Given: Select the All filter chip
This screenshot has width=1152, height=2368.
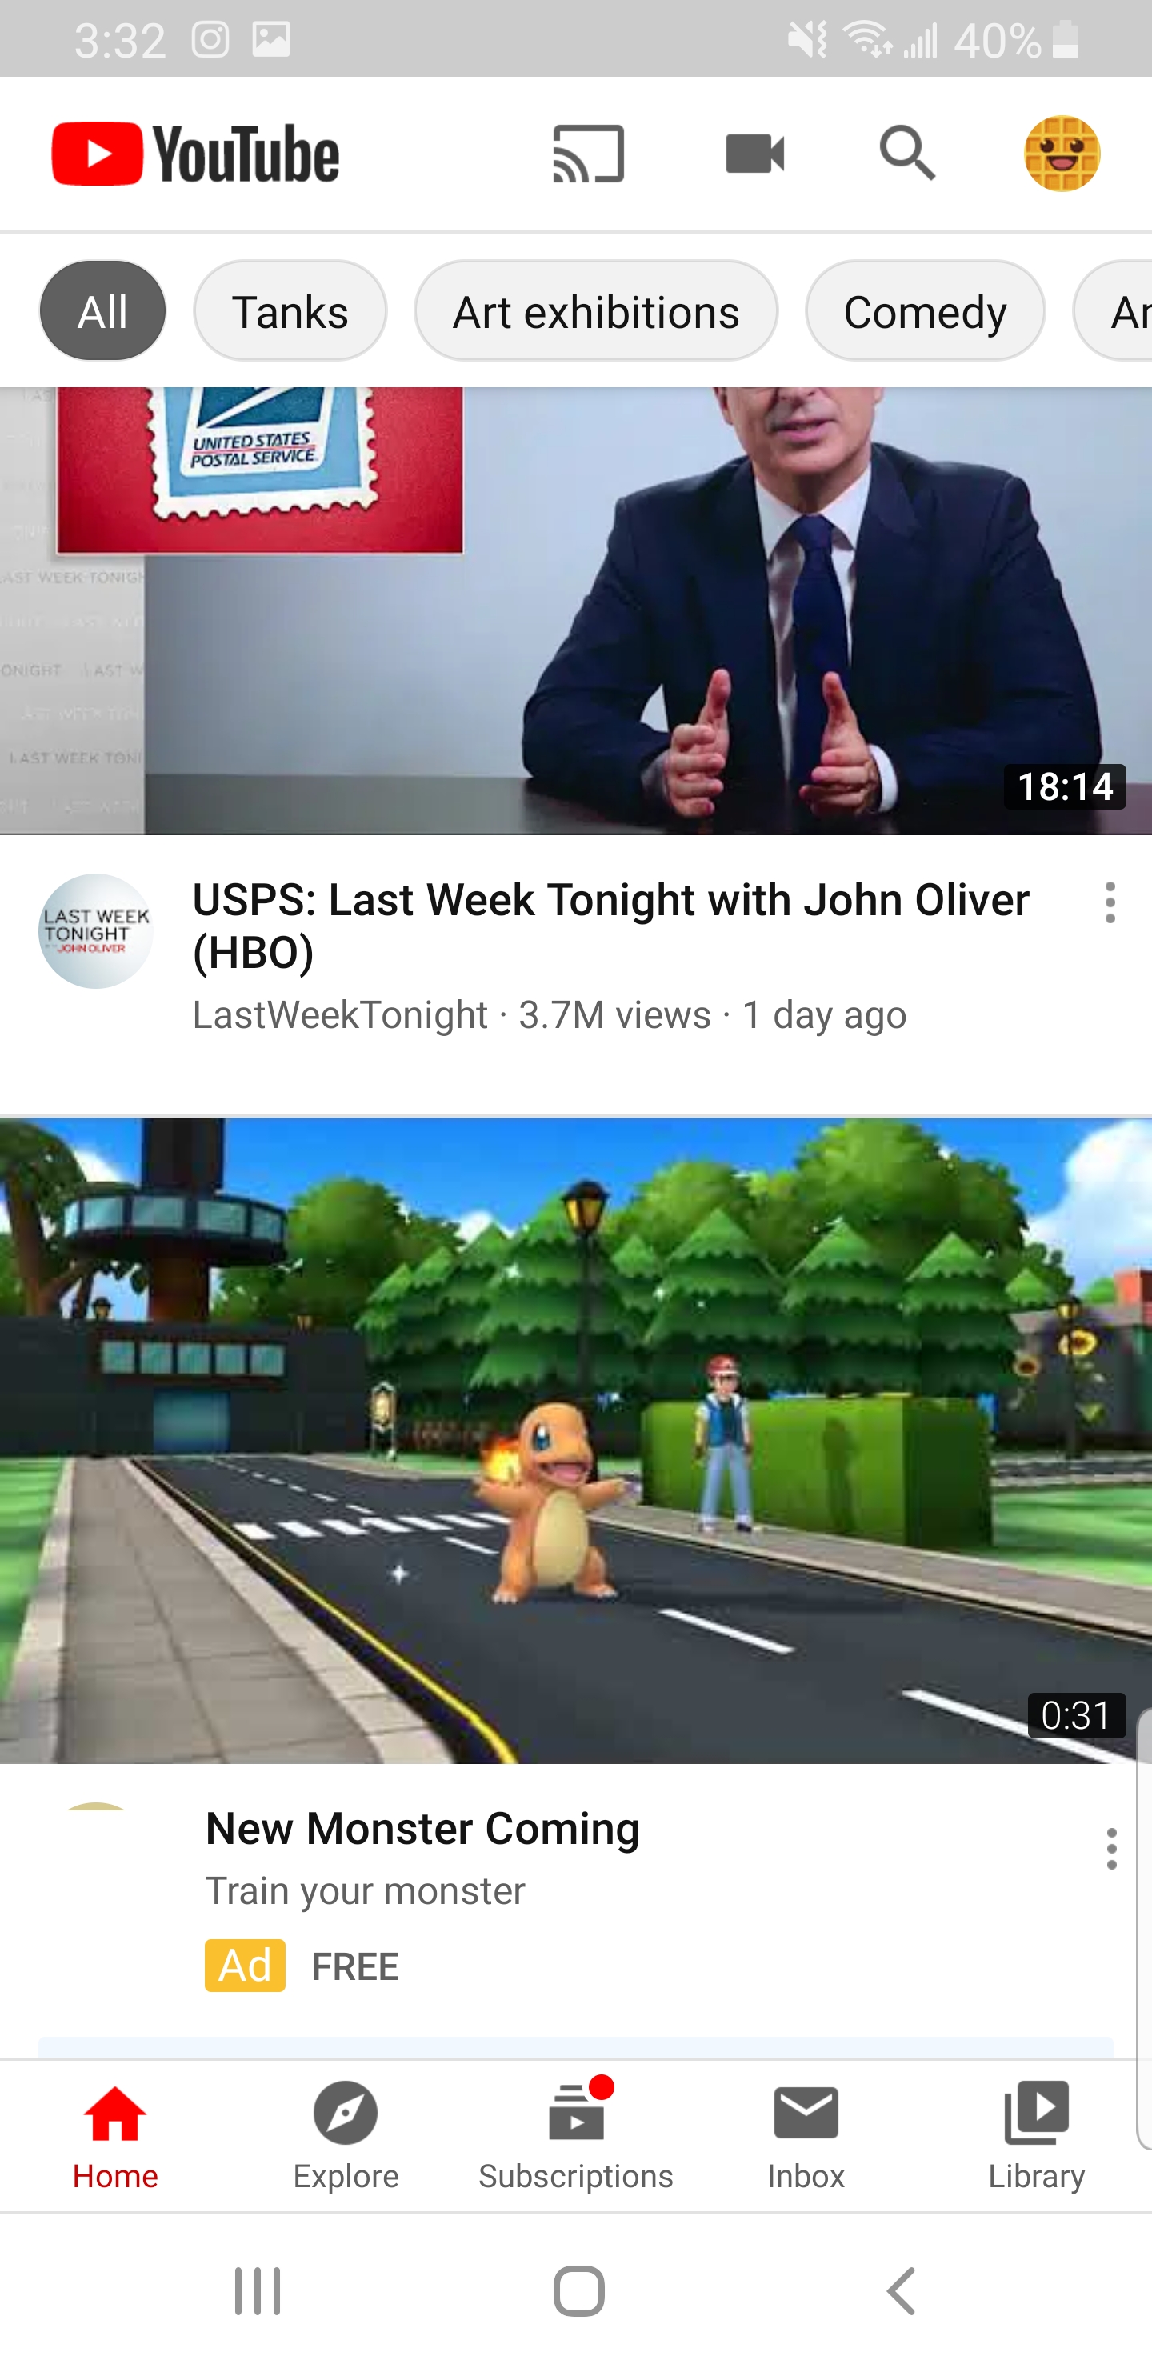Looking at the screenshot, I should 103,312.
